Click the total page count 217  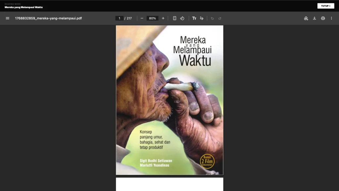coord(129,19)
